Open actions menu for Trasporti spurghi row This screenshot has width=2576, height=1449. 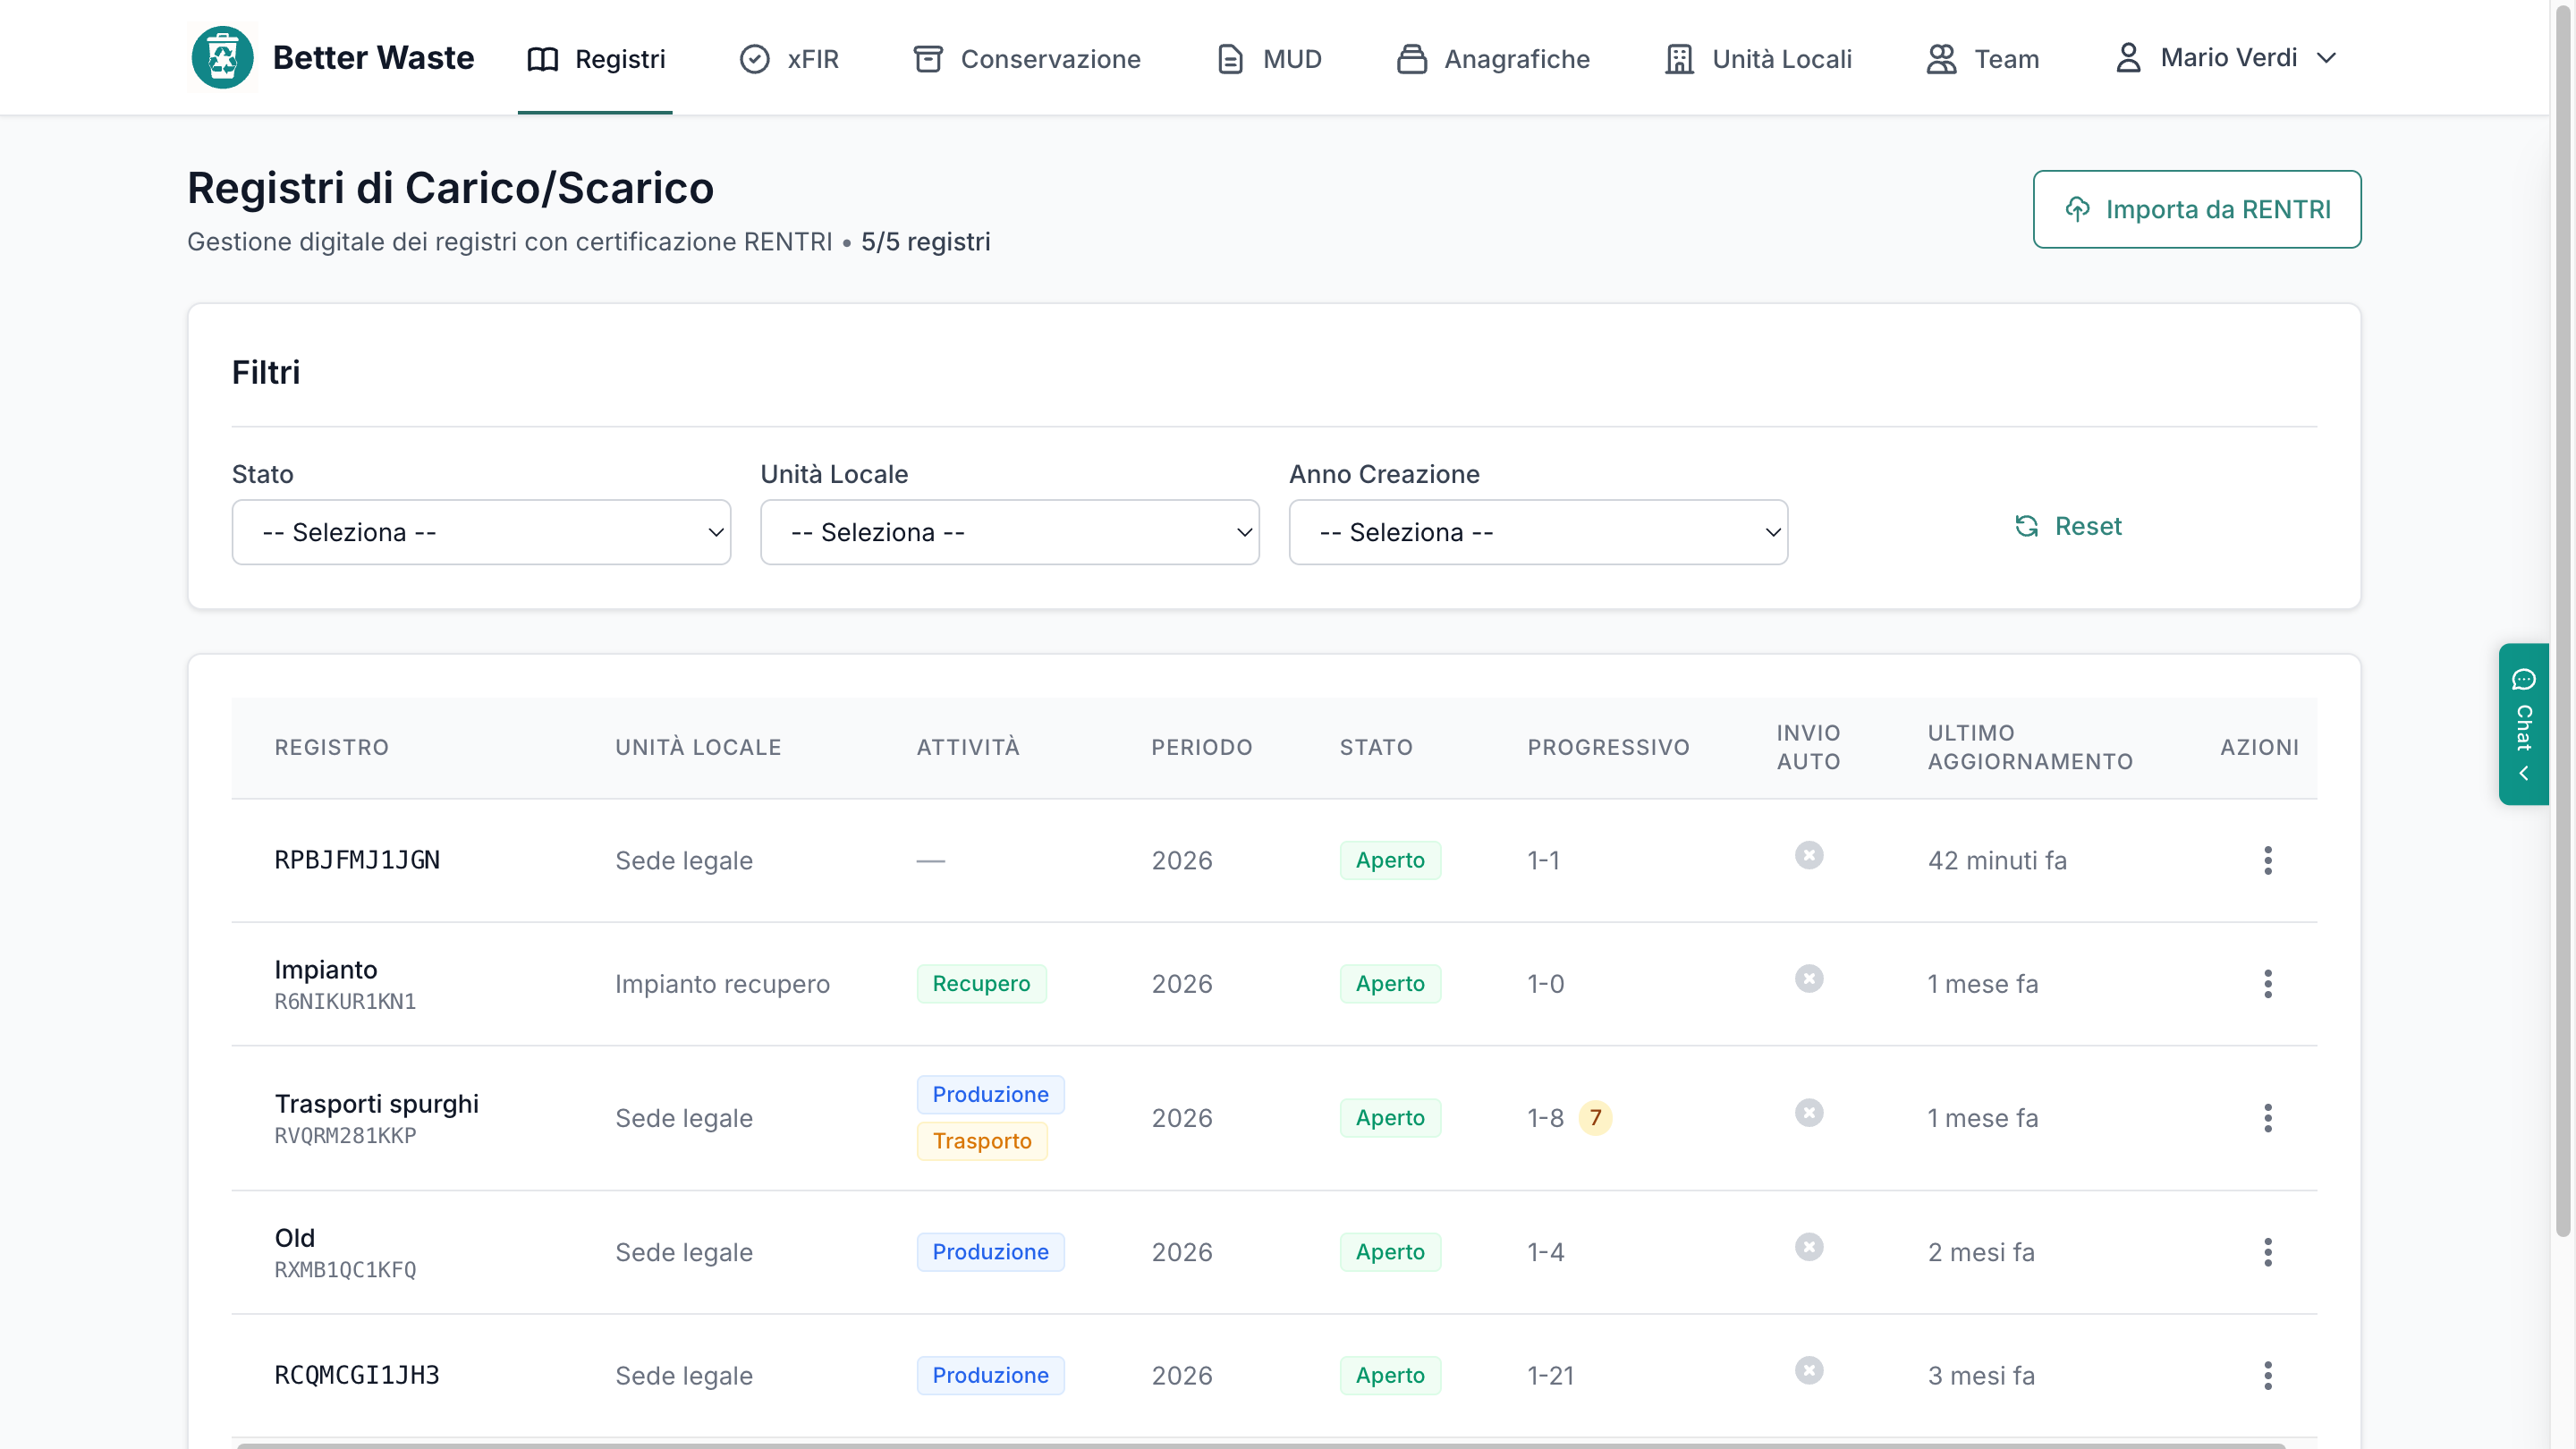(2267, 1118)
